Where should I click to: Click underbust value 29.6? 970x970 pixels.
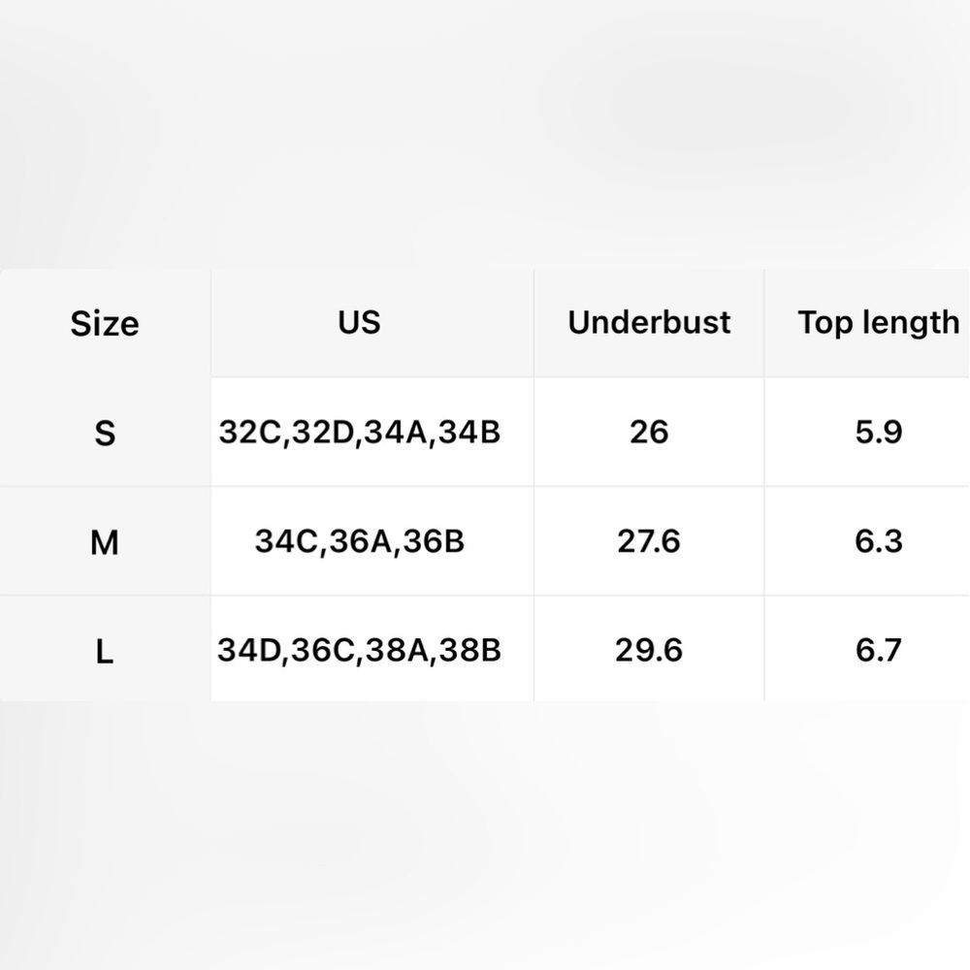[x=649, y=650]
